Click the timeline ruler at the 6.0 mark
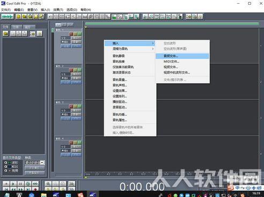The image size is (264, 197). (x=120, y=174)
